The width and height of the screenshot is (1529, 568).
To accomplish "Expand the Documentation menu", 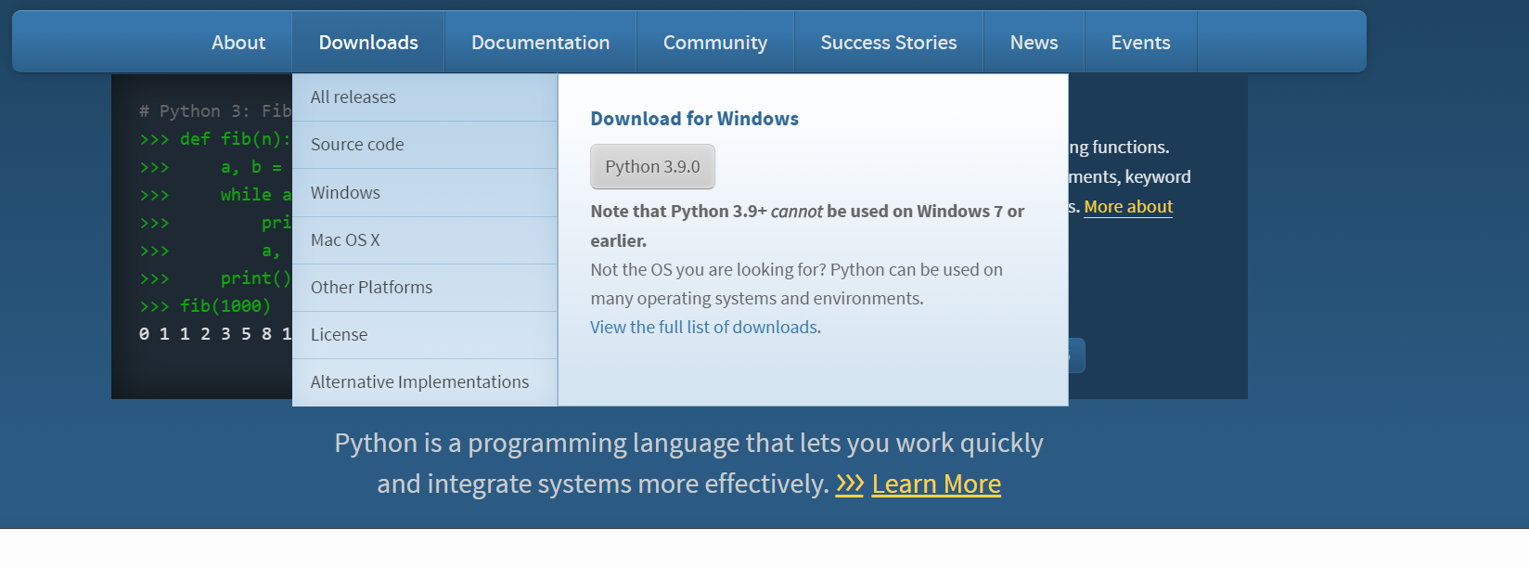I will click(540, 43).
